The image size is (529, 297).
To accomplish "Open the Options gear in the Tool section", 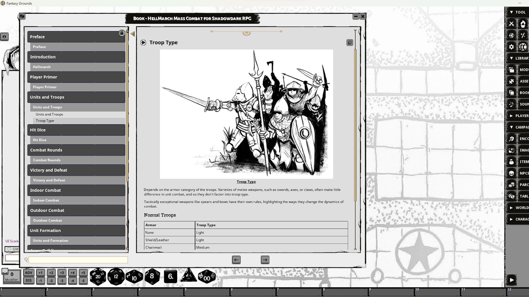I will click(x=511, y=47).
